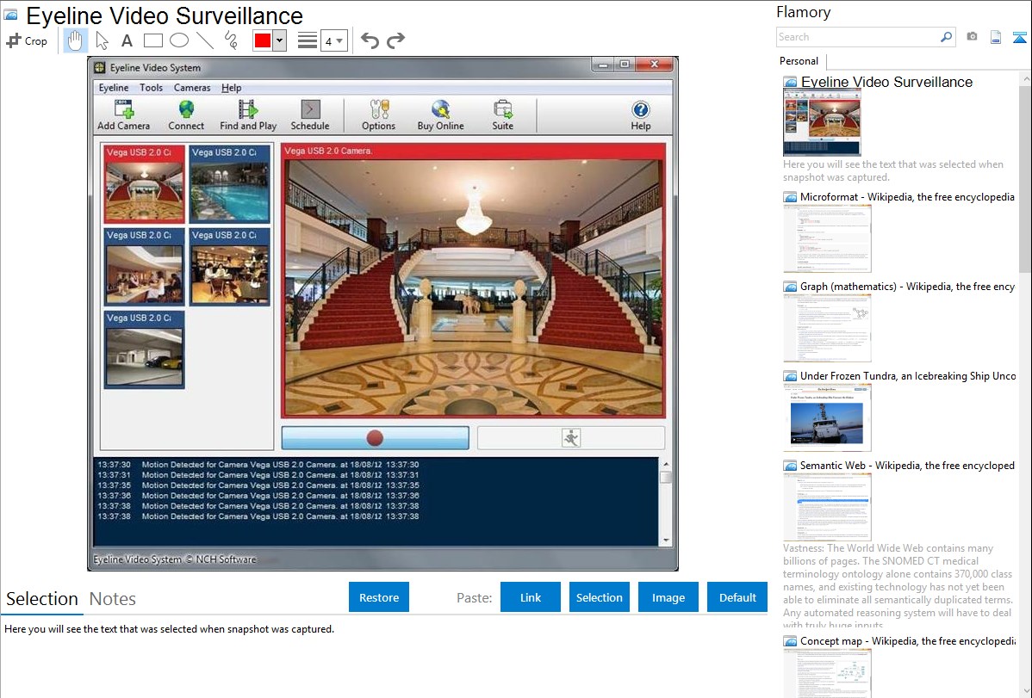1032x698 pixels.
Task: Pick the ellipse shape tool
Action: pyautogui.click(x=179, y=40)
